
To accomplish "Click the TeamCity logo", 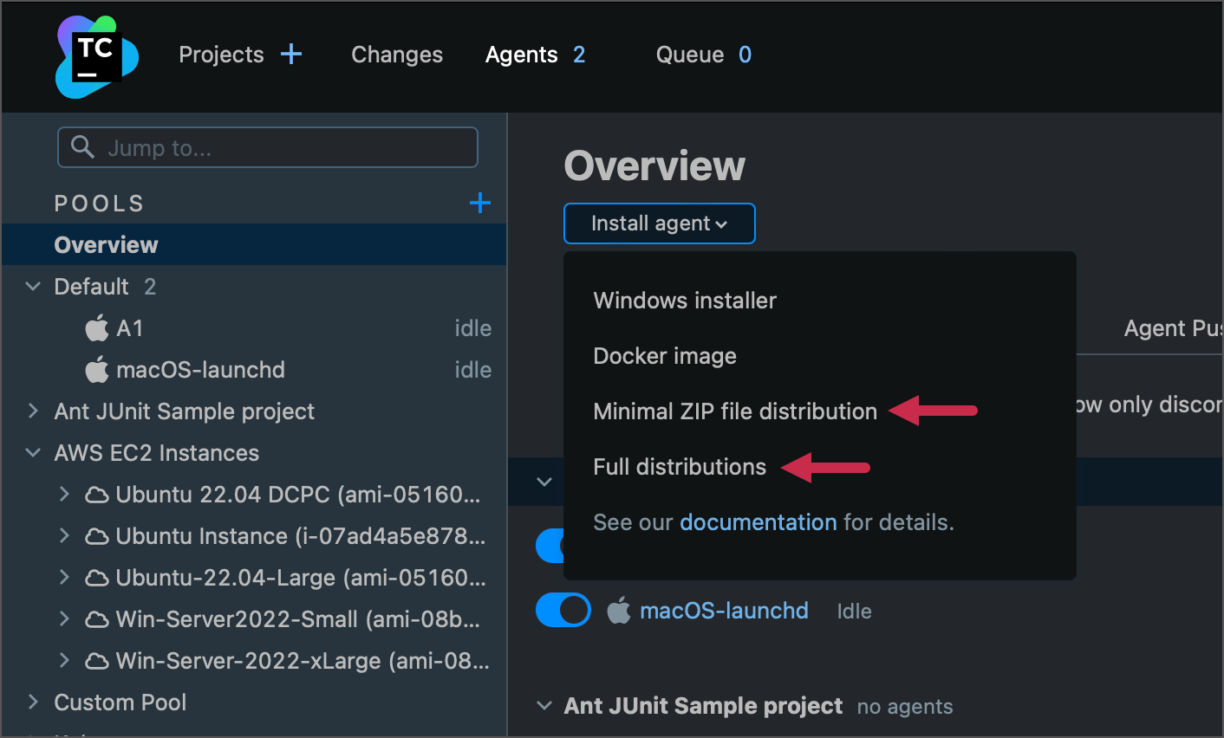I will click(x=95, y=55).
